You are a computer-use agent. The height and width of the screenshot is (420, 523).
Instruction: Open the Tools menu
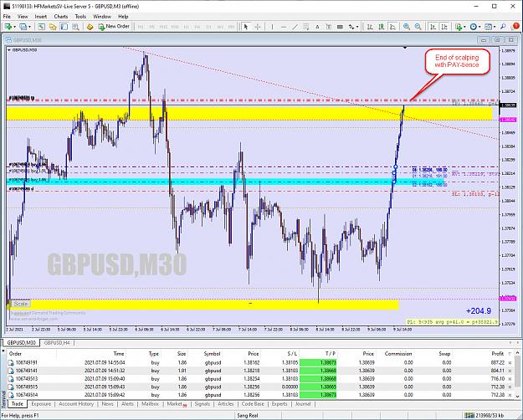(80, 17)
